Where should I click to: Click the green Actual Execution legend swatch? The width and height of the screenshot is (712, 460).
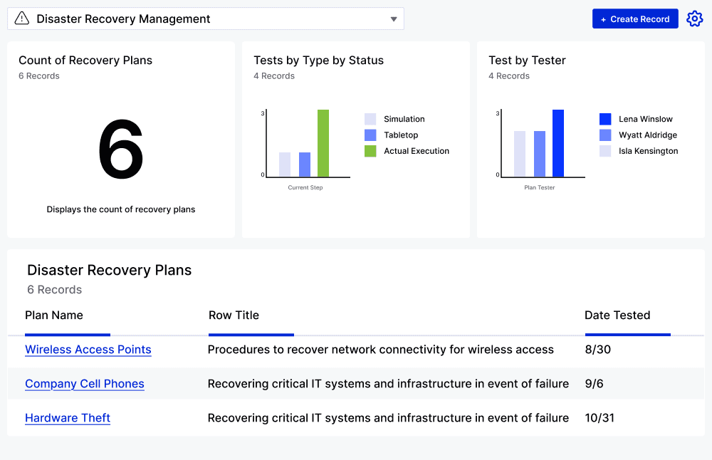(x=370, y=151)
